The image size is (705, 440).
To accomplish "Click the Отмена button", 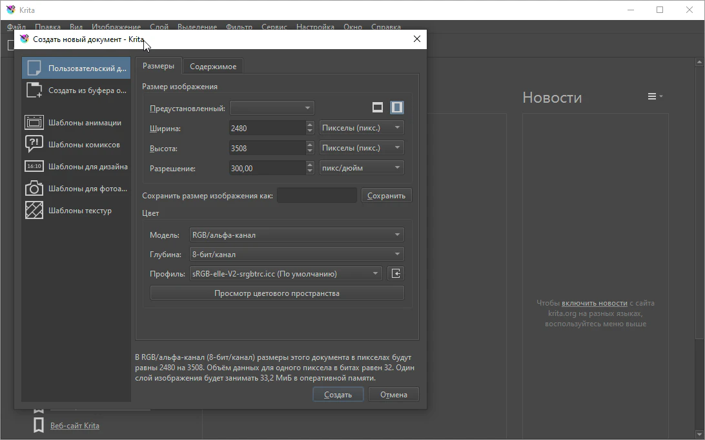I will [x=393, y=395].
